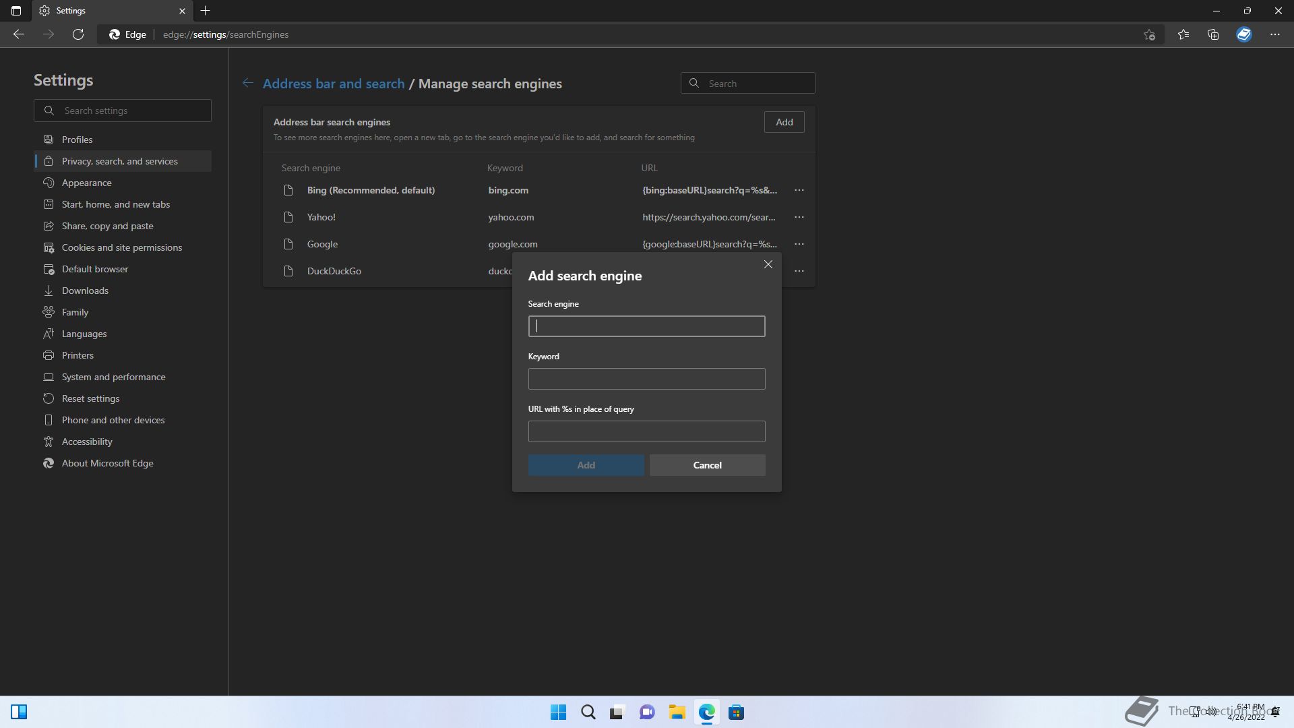Close the Add search engine dialog
The height and width of the screenshot is (728, 1294).
click(768, 264)
